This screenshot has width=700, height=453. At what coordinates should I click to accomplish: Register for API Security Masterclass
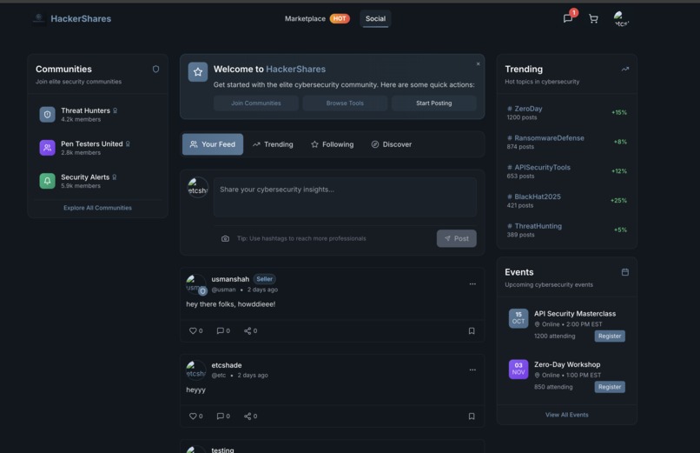pos(610,336)
